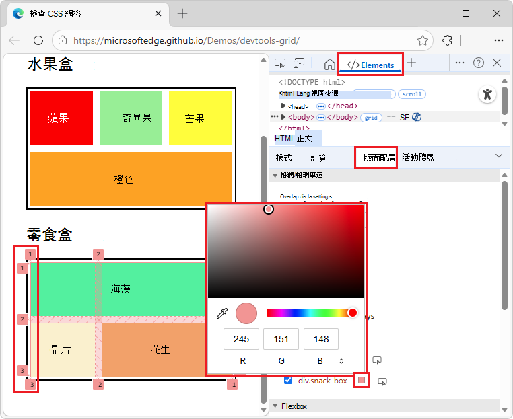Click the Inspect element picker icon
Screen dimensions: 513x419
[280, 63]
